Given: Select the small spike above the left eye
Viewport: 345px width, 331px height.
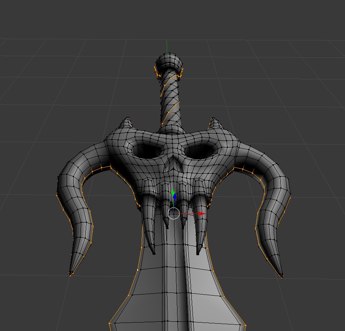Looking at the screenshot, I should point(127,119).
